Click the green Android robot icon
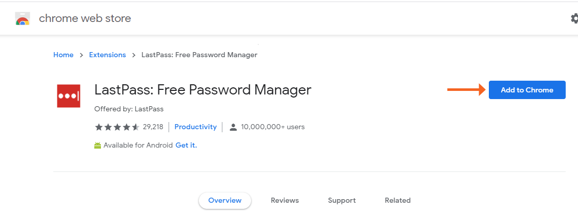This screenshot has width=578, height=215. [97, 146]
